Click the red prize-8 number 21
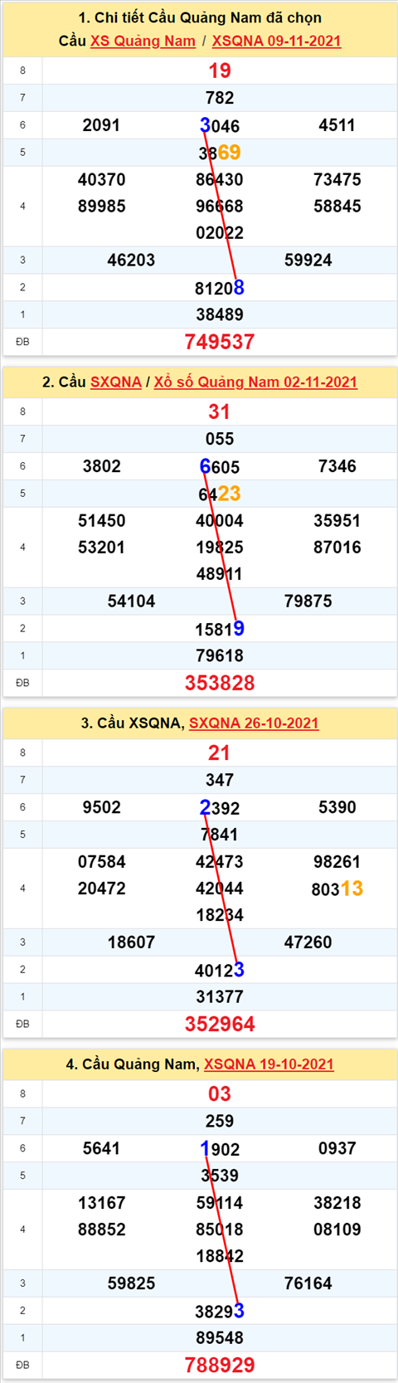The image size is (398, 1383). (x=220, y=752)
